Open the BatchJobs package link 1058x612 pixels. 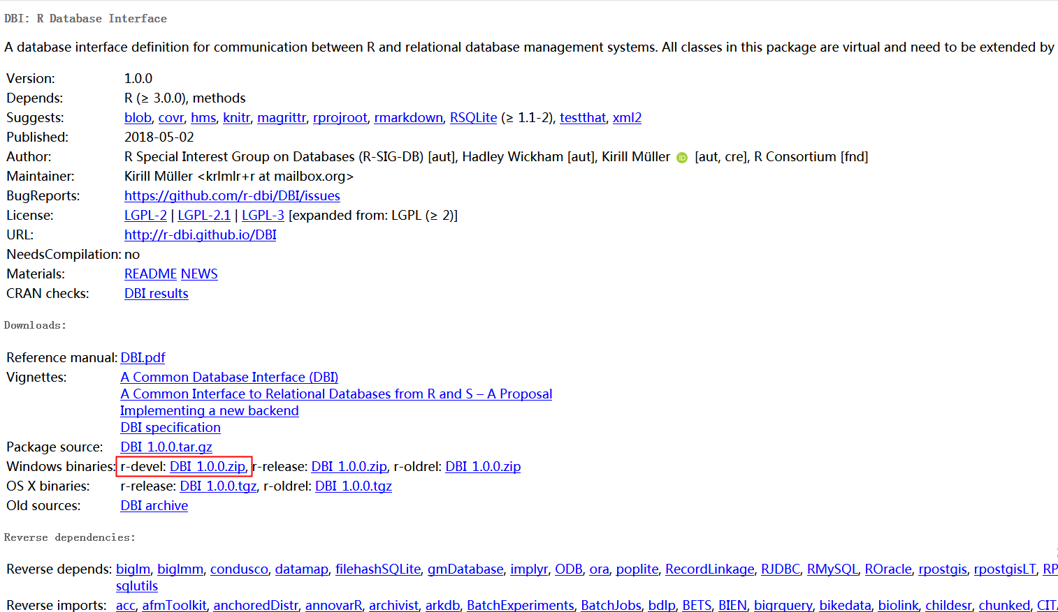[611, 605]
